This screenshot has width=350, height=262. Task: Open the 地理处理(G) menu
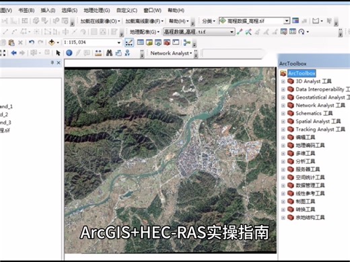[x=97, y=10]
